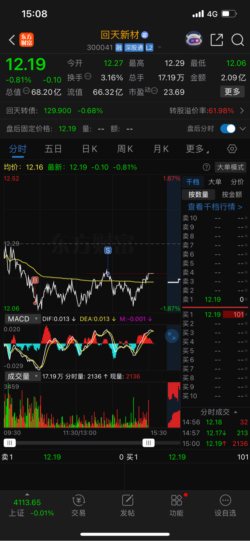Open the 东方财富 logo icon

pos(26,40)
